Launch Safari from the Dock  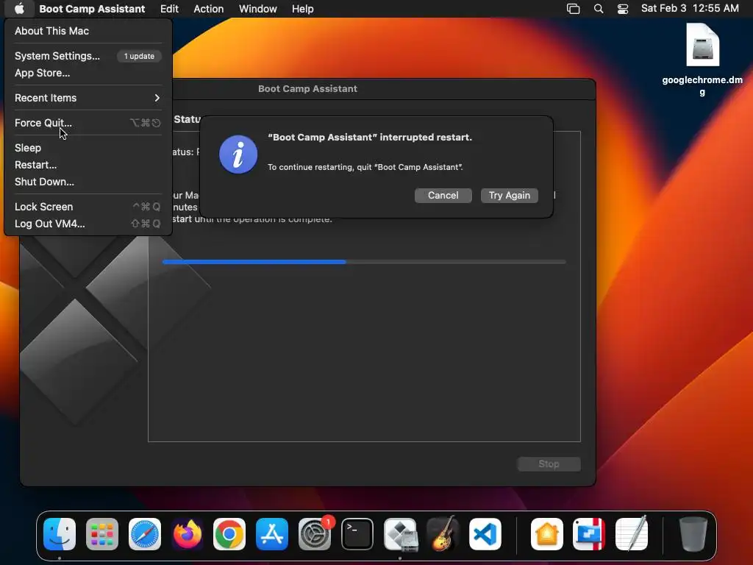(145, 534)
